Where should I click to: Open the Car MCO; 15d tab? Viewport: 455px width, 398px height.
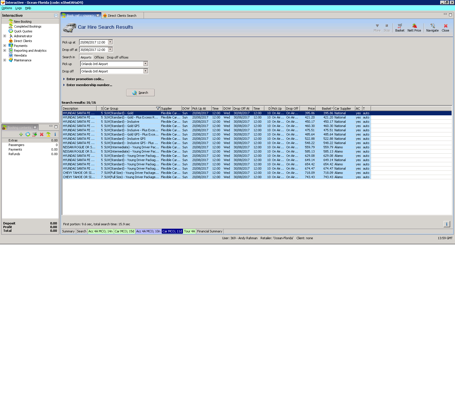(x=124, y=231)
